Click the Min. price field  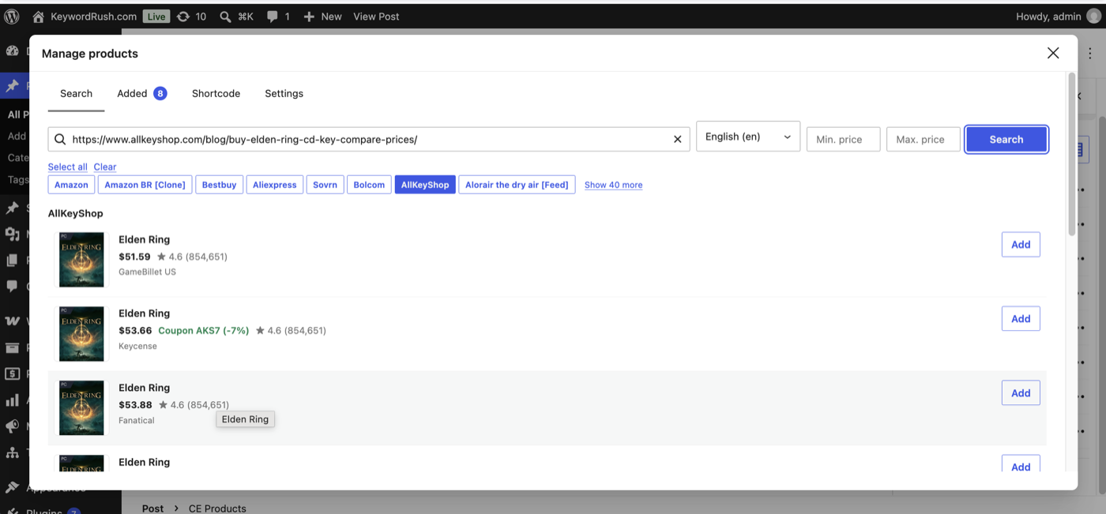tap(843, 139)
